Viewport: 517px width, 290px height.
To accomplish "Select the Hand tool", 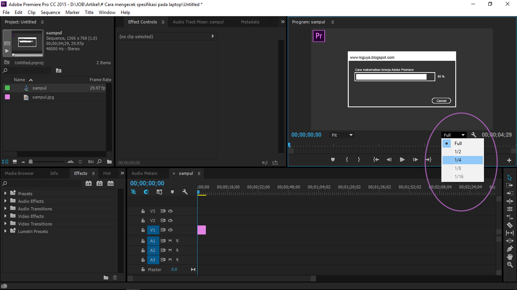I will 510,256.
